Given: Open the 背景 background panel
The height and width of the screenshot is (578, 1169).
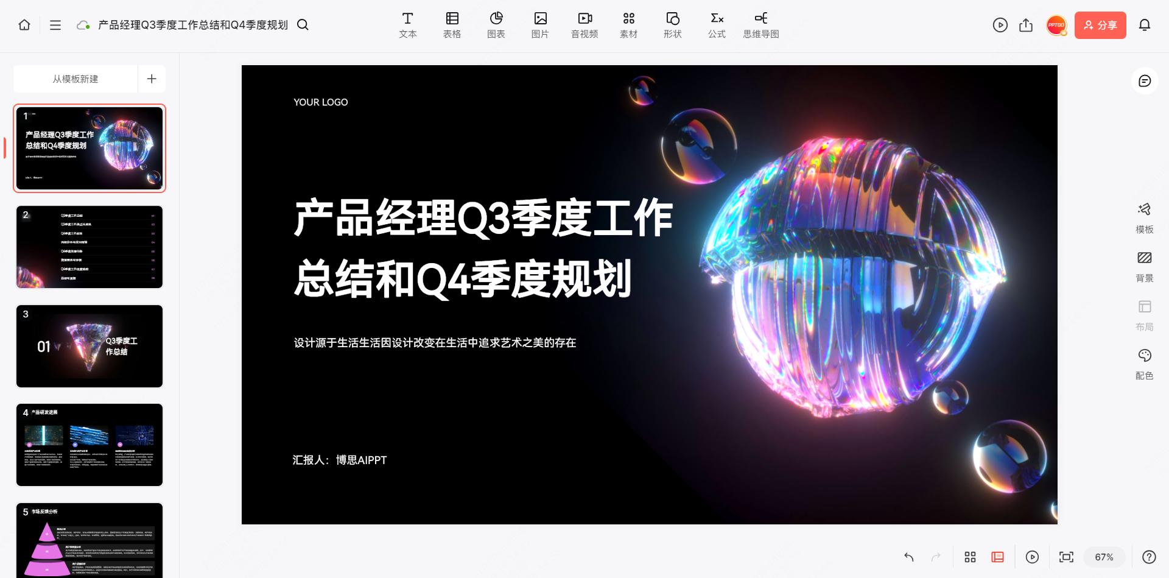Looking at the screenshot, I should (1144, 266).
